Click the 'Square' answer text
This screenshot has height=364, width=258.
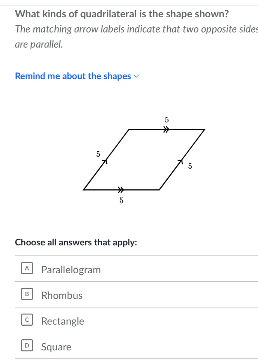(x=56, y=347)
